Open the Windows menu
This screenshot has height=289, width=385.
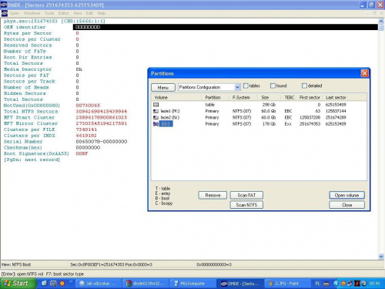32,13
